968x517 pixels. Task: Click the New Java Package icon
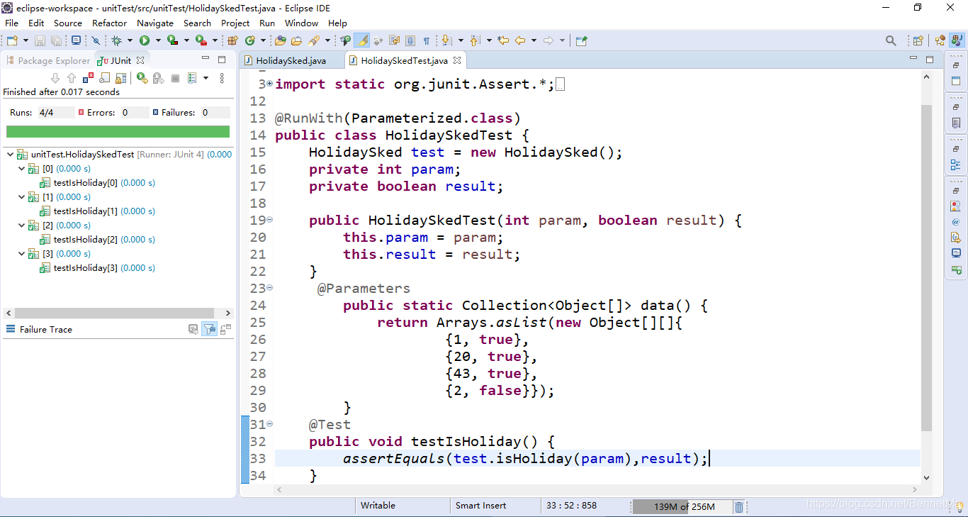click(232, 41)
